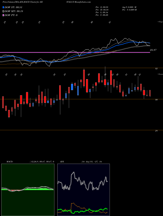
Task: Click the 32 price axis label
Action: tap(156, 69)
